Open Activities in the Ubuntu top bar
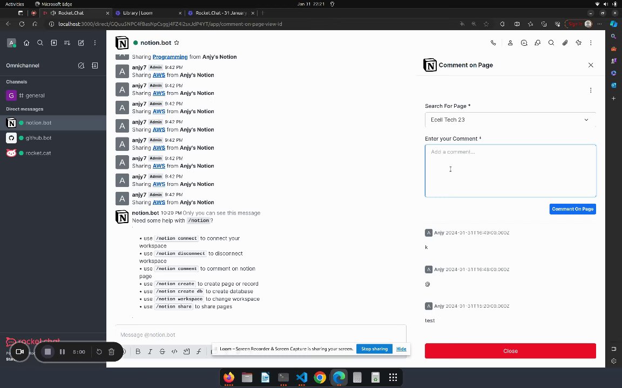The image size is (622, 388). pos(15,4)
